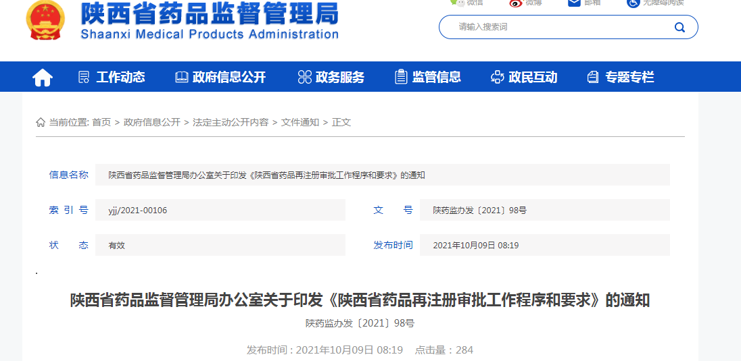Click the magnifier search icon
Image resolution: width=741 pixels, height=361 pixels.
click(679, 28)
